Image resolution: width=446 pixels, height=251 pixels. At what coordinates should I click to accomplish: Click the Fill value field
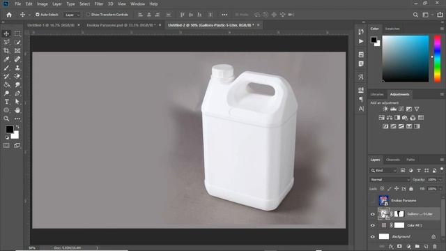click(x=432, y=189)
